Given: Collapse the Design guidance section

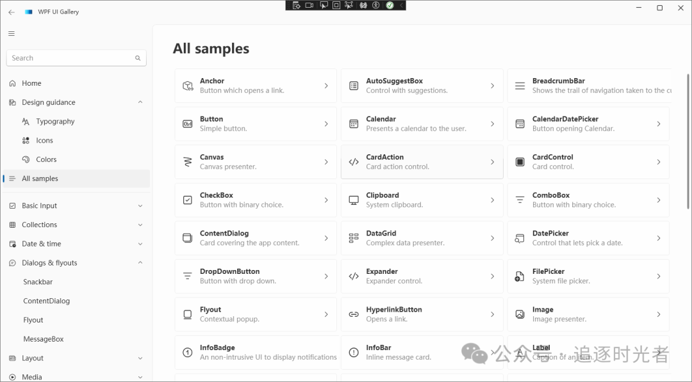Looking at the screenshot, I should 140,102.
